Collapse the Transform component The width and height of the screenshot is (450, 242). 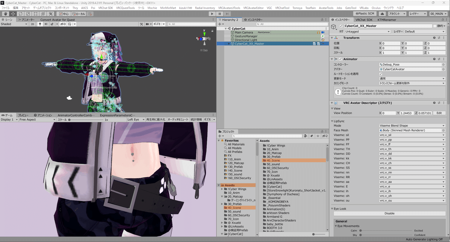(x=332, y=38)
